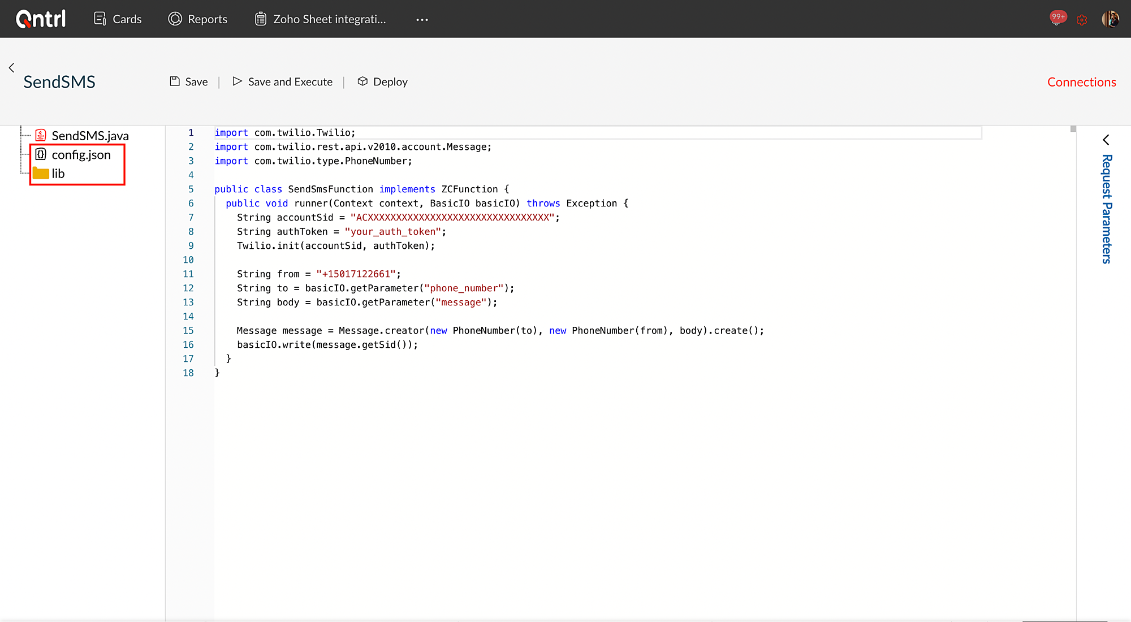Click the Twilio.init line of code
The height and width of the screenshot is (622, 1131).
tap(336, 245)
